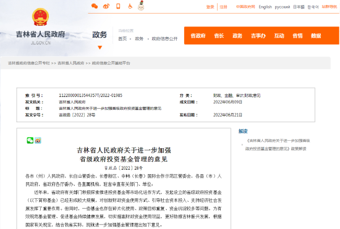Go to 政务 breadcrumb link
This screenshot has width=340, height=229.
[x=139, y=39]
